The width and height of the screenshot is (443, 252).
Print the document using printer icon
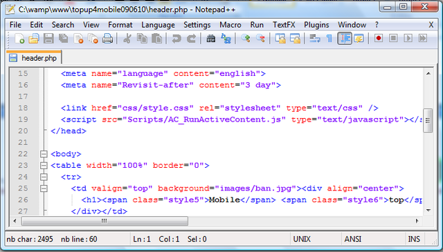[108, 39]
